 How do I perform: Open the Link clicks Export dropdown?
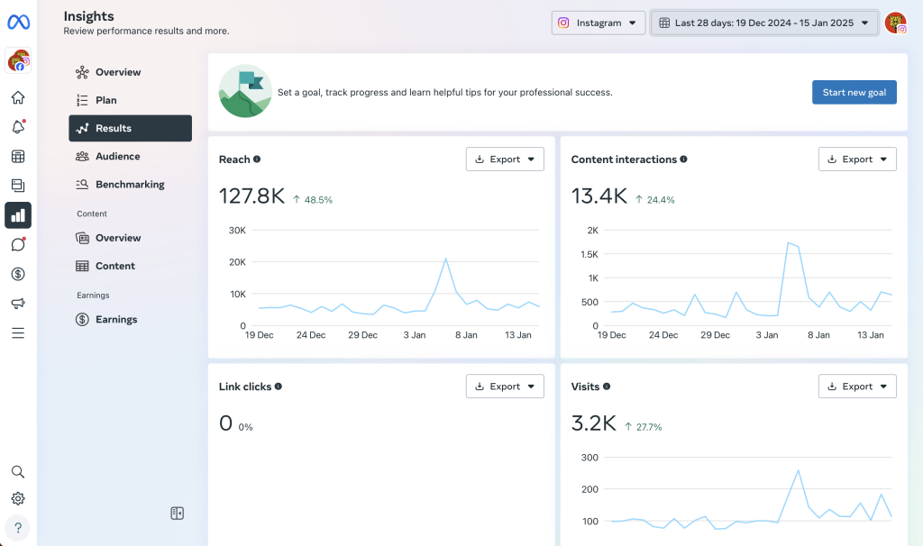click(505, 386)
